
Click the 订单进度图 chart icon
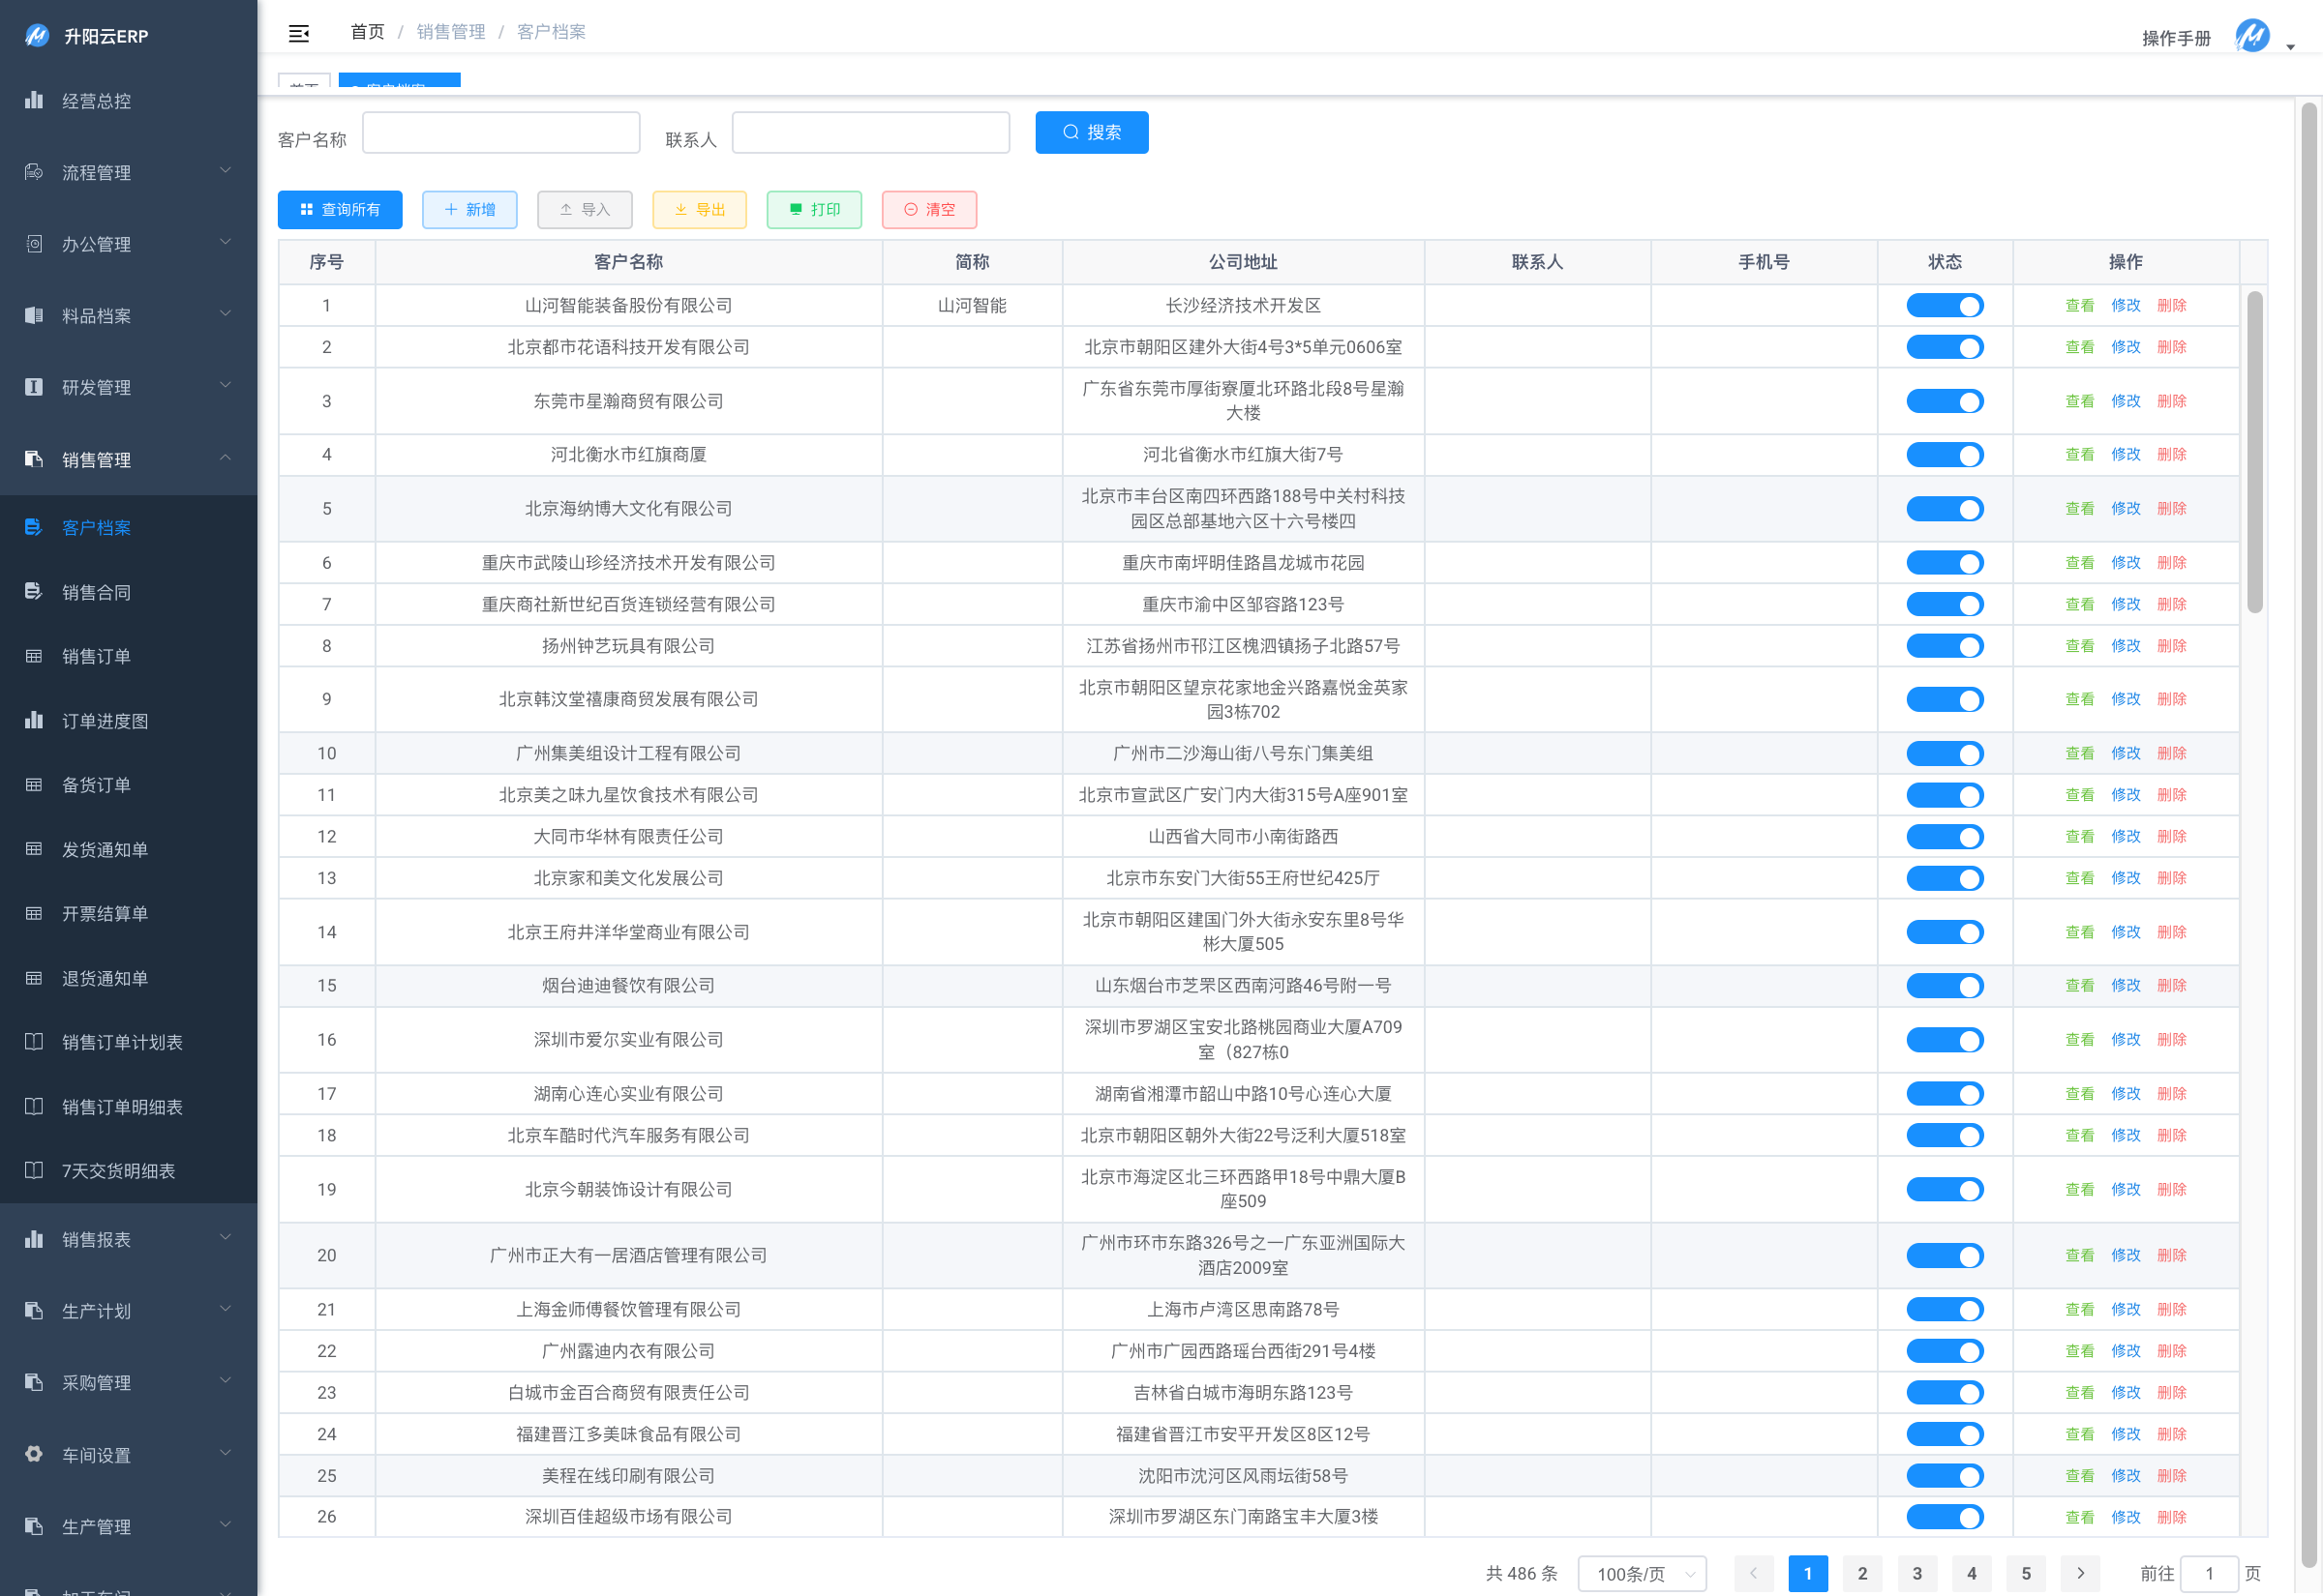(x=34, y=721)
